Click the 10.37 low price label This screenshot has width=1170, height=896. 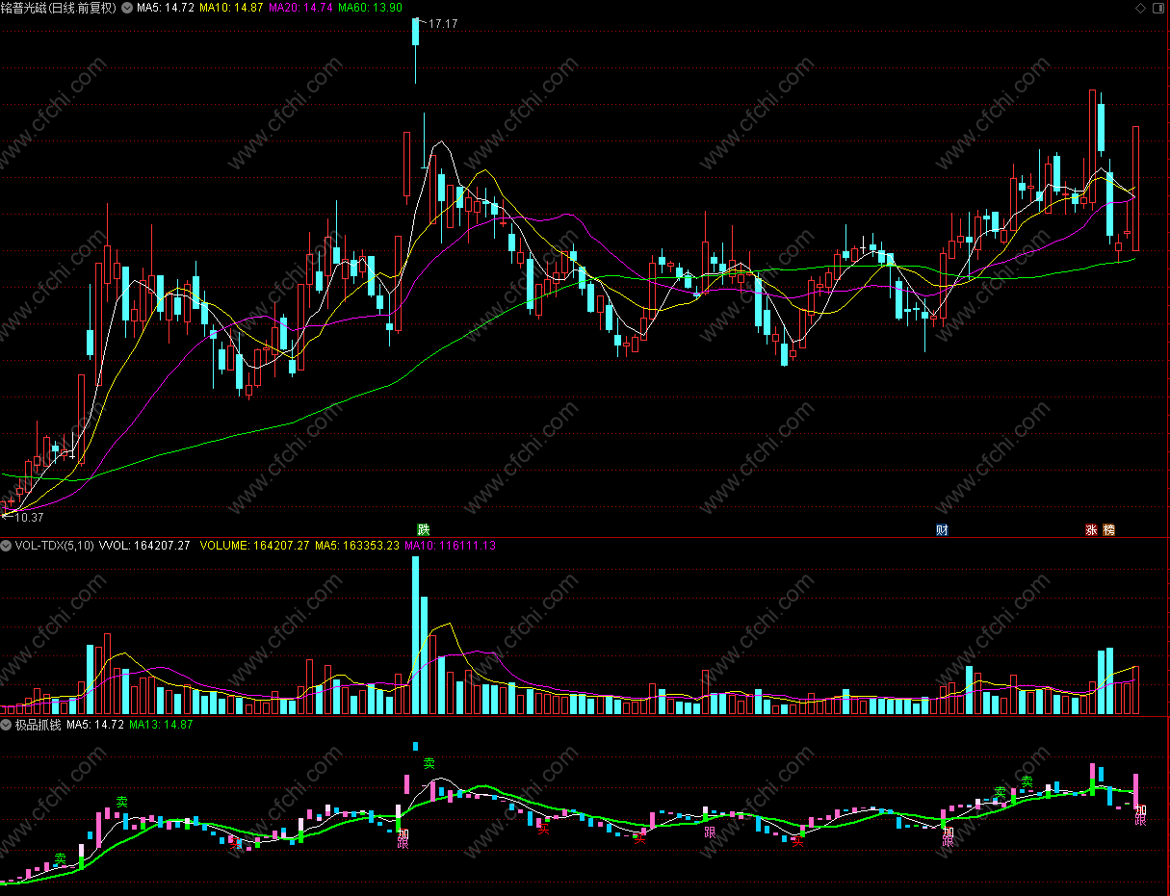(29, 518)
